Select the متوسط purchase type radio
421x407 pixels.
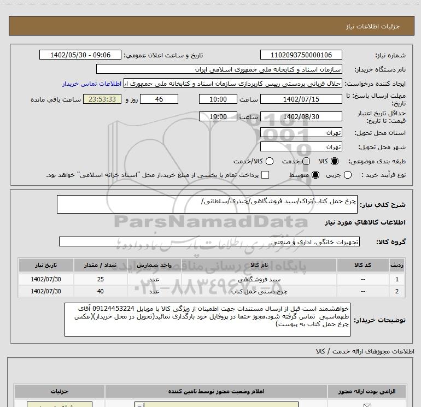click(315, 175)
